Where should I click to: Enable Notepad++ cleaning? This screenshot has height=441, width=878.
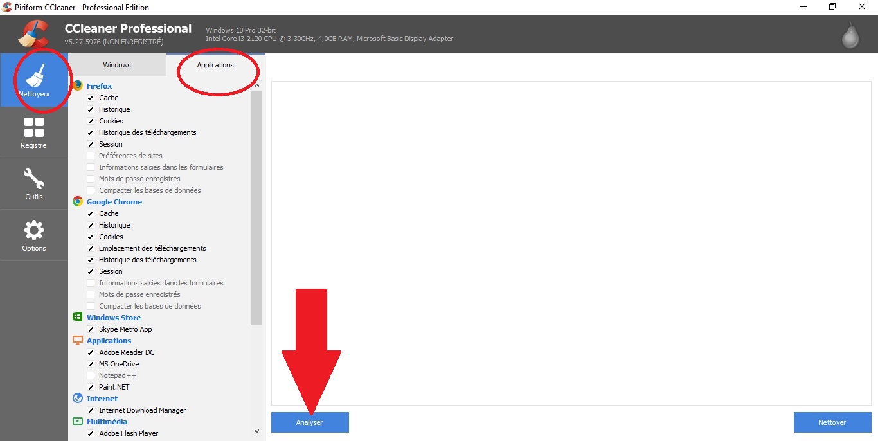pos(91,375)
